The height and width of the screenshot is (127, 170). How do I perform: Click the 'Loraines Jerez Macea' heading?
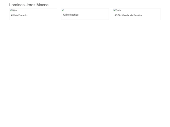[29, 5]
